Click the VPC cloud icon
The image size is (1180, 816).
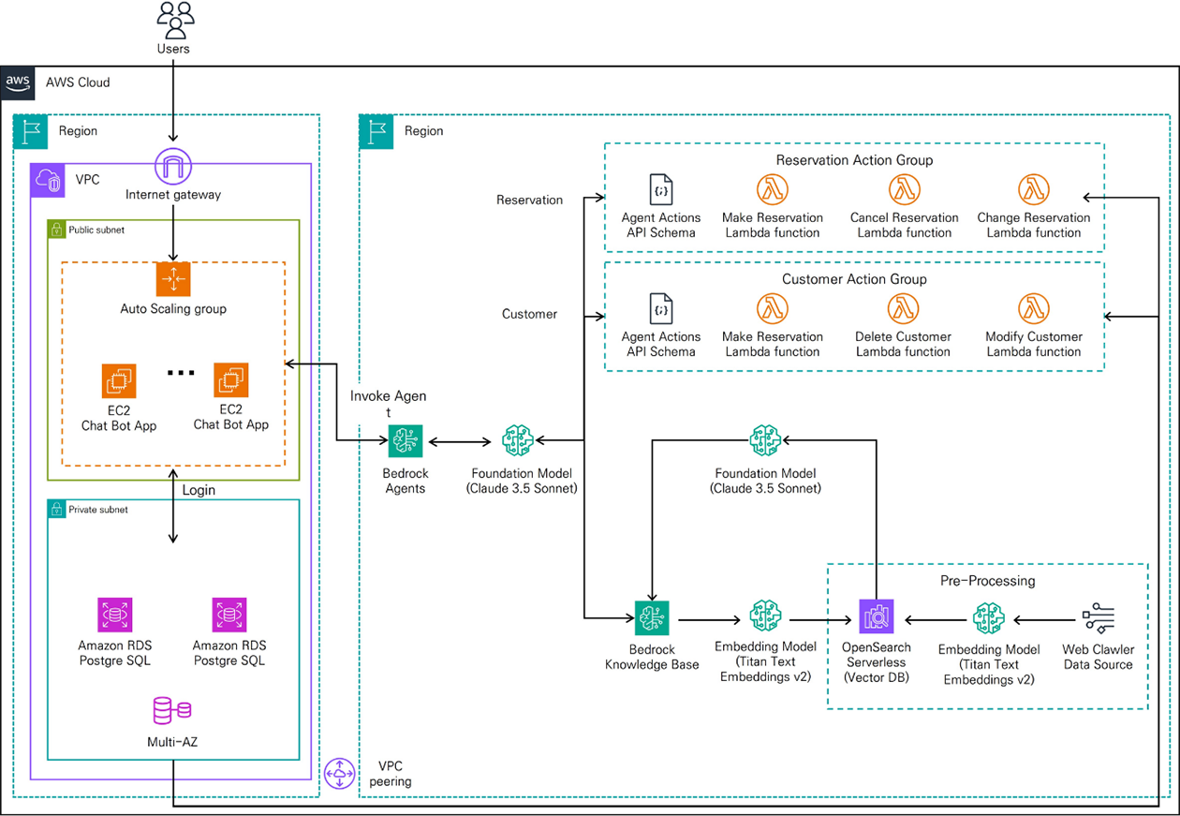pos(49,179)
